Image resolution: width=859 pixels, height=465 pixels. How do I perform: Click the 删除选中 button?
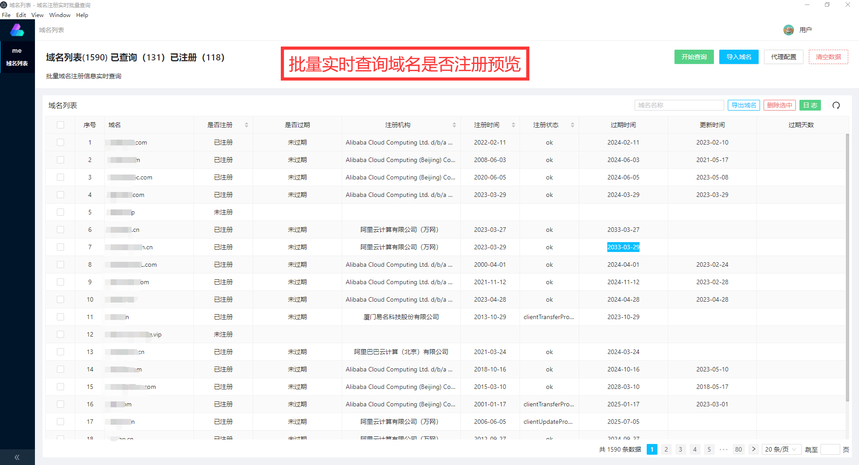pyautogui.click(x=779, y=105)
